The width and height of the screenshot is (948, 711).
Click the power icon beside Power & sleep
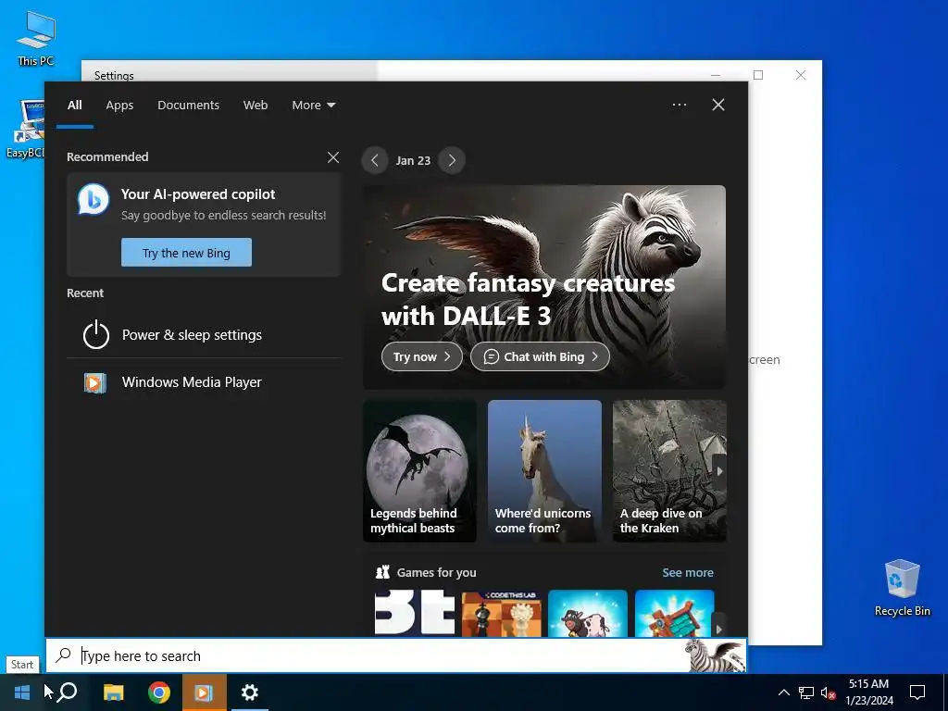pos(95,335)
